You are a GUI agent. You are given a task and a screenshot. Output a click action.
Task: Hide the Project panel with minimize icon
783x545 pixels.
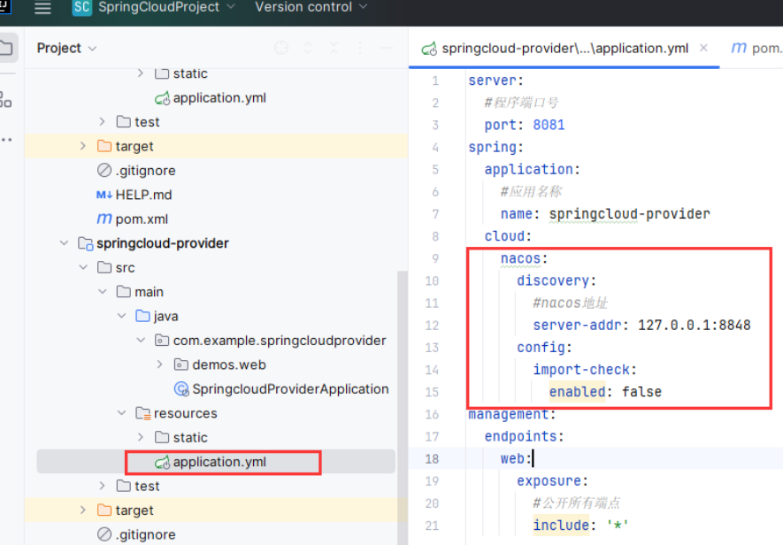[x=387, y=49]
